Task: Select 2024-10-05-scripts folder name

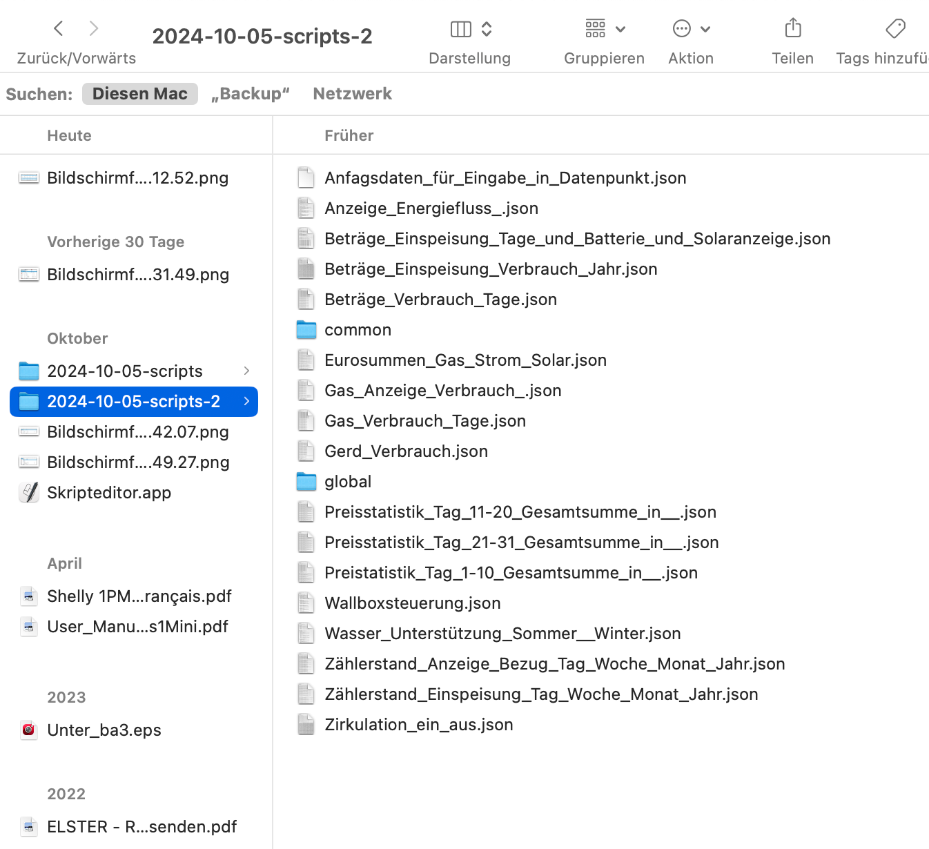Action: click(125, 371)
